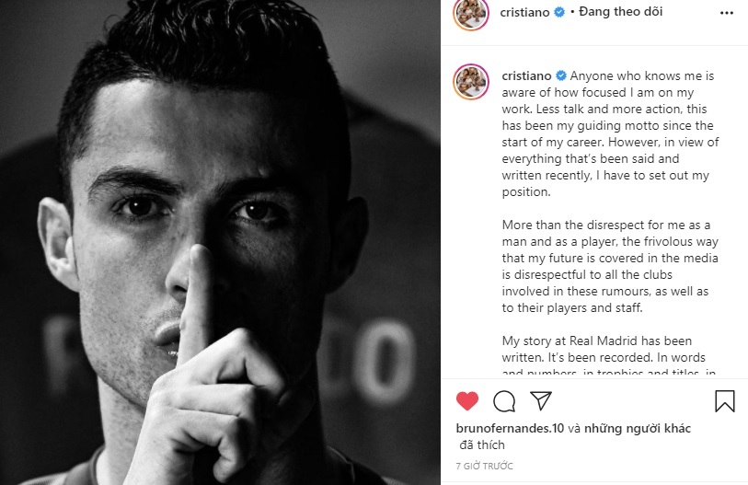Open brunofernandes.10 profile from likes
Image resolution: width=748 pixels, height=485 pixels.
510,428
